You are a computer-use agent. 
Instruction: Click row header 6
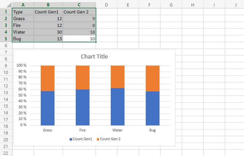point(6,45)
